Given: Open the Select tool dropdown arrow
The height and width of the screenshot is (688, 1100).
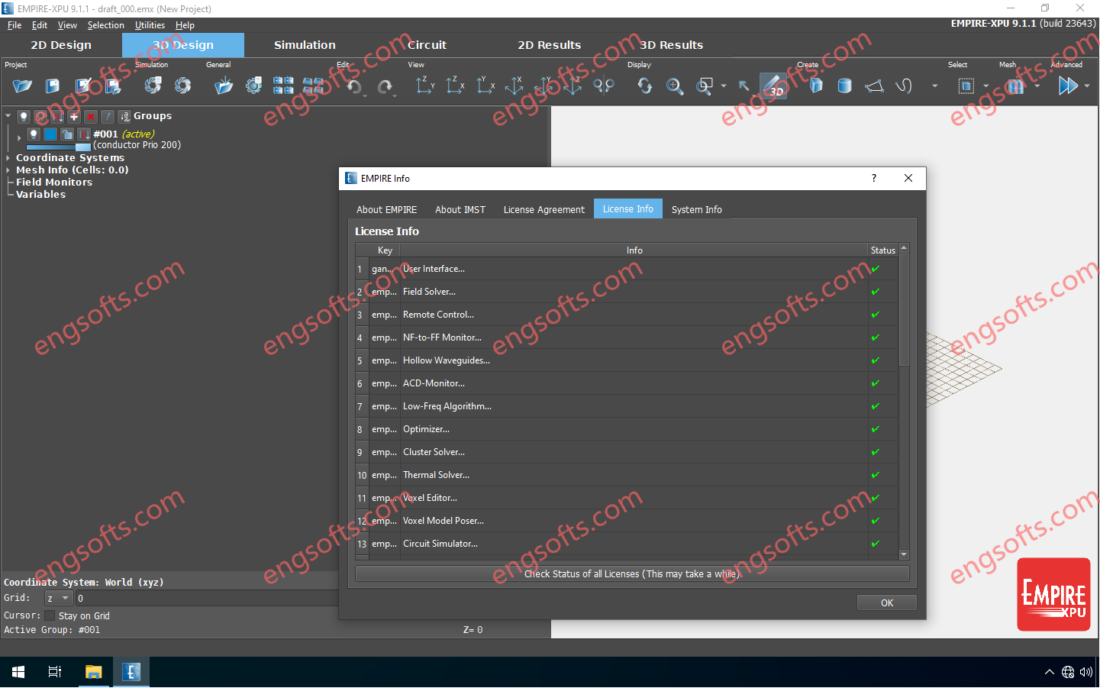Looking at the screenshot, I should click(x=985, y=86).
